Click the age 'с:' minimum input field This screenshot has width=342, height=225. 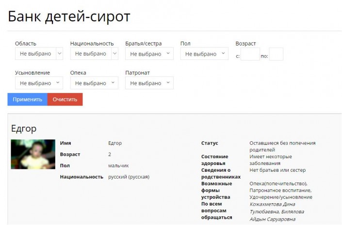point(250,54)
